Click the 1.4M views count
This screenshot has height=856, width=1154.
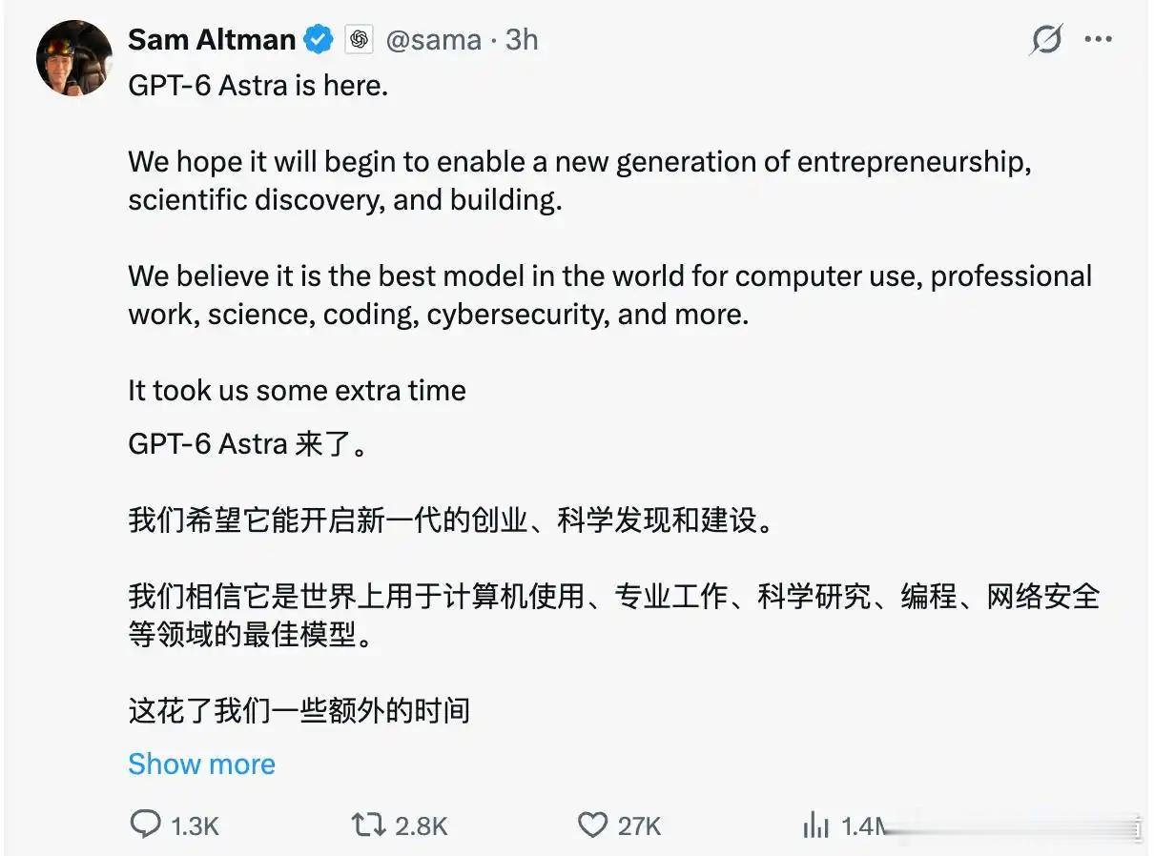click(x=865, y=825)
